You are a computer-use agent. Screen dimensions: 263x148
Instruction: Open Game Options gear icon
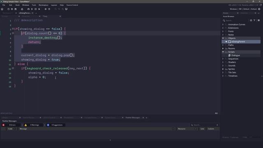[46, 9]
